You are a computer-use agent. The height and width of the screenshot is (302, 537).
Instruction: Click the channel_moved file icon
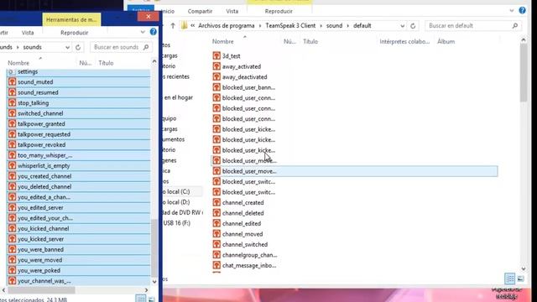(216, 234)
